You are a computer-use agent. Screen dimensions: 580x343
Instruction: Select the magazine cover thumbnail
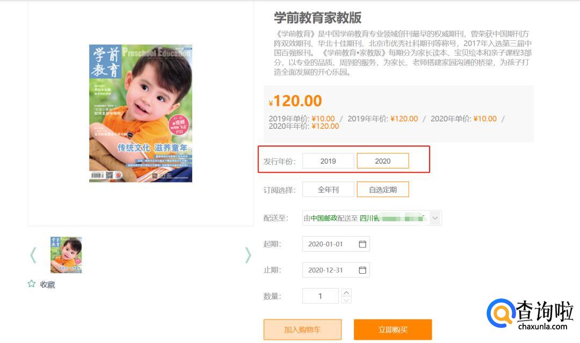click(x=66, y=255)
